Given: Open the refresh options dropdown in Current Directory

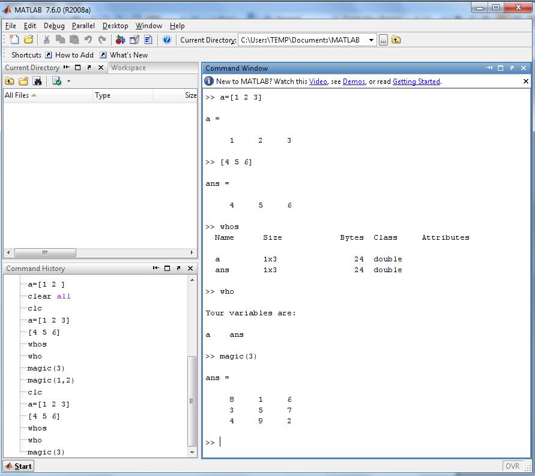Looking at the screenshot, I should pos(68,81).
